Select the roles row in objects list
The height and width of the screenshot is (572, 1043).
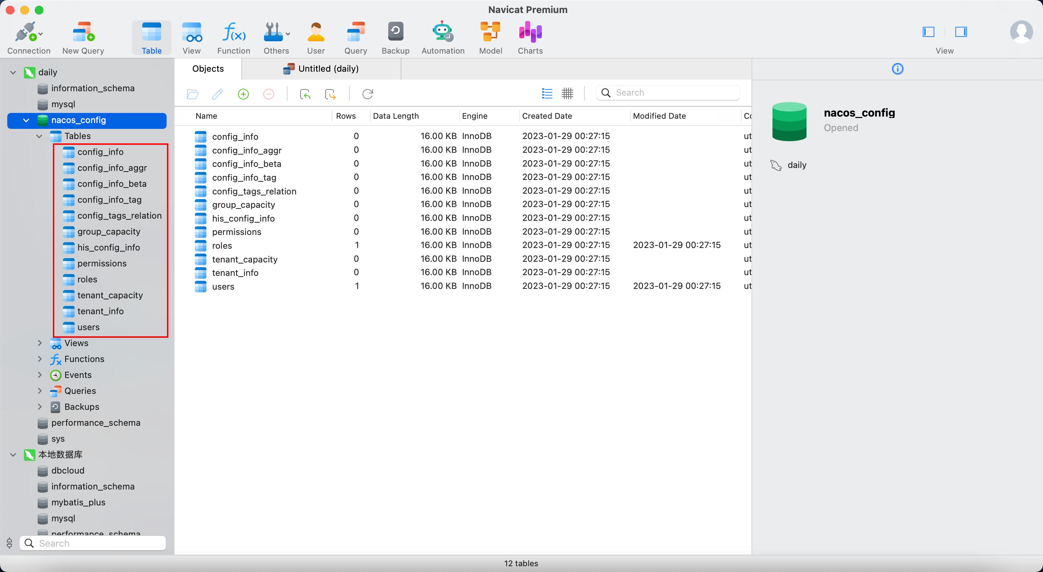pos(464,245)
